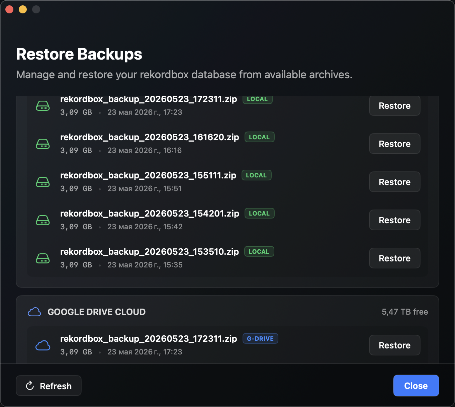Click the circular arrow icon in the Refresh button

pos(30,386)
